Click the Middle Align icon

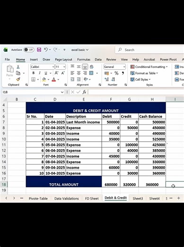79,66
